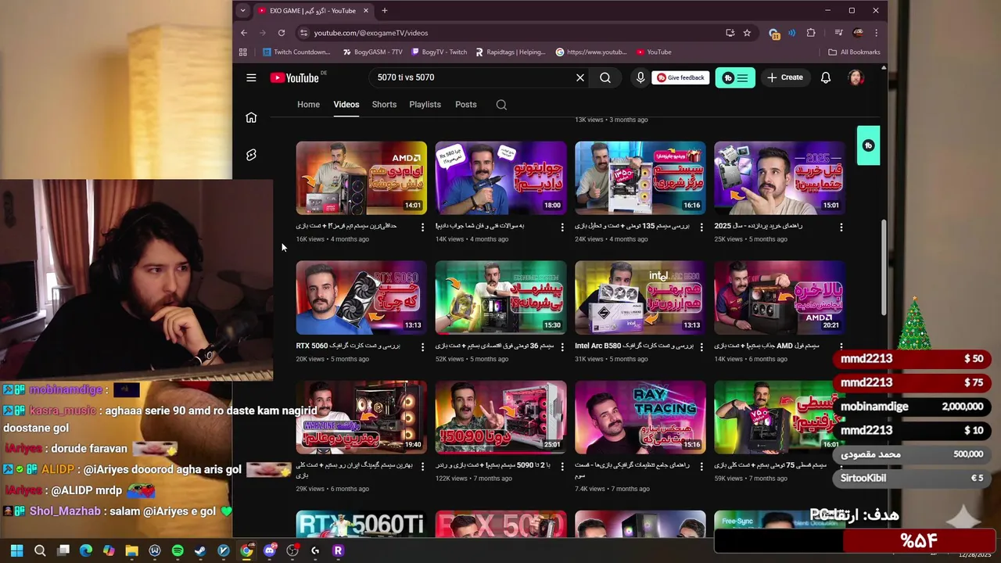The image size is (1001, 563).
Task: Open All Bookmarks folder
Action: 854,52
